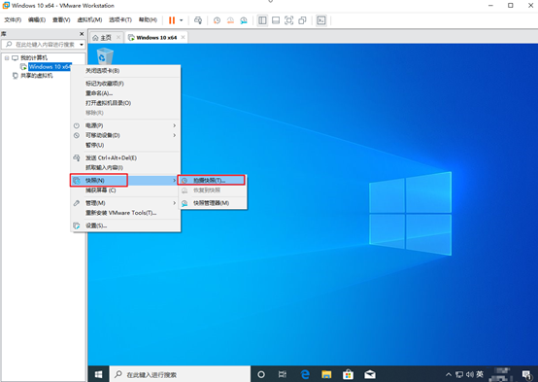Expand the 可移动设备(D) submenu
This screenshot has height=382, width=538.
tap(125, 135)
